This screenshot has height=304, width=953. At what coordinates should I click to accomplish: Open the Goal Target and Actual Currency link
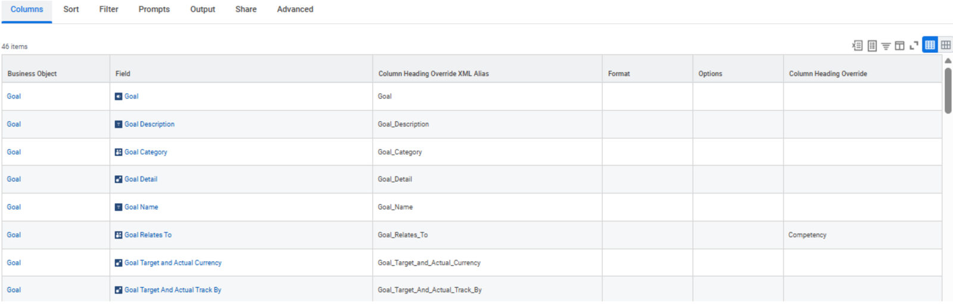click(173, 263)
